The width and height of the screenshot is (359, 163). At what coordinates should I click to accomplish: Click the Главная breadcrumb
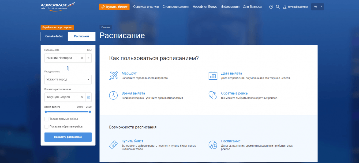tap(106, 27)
